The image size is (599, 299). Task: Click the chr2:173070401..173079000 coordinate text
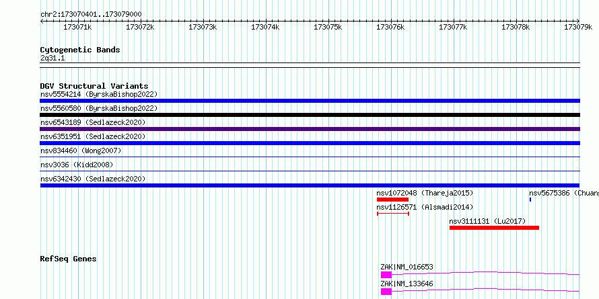(91, 14)
